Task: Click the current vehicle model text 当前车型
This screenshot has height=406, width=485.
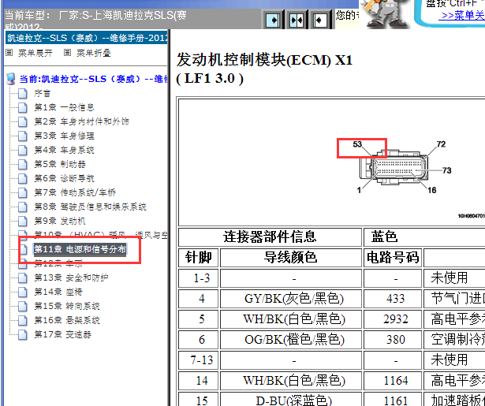Action: pyautogui.click(x=96, y=20)
